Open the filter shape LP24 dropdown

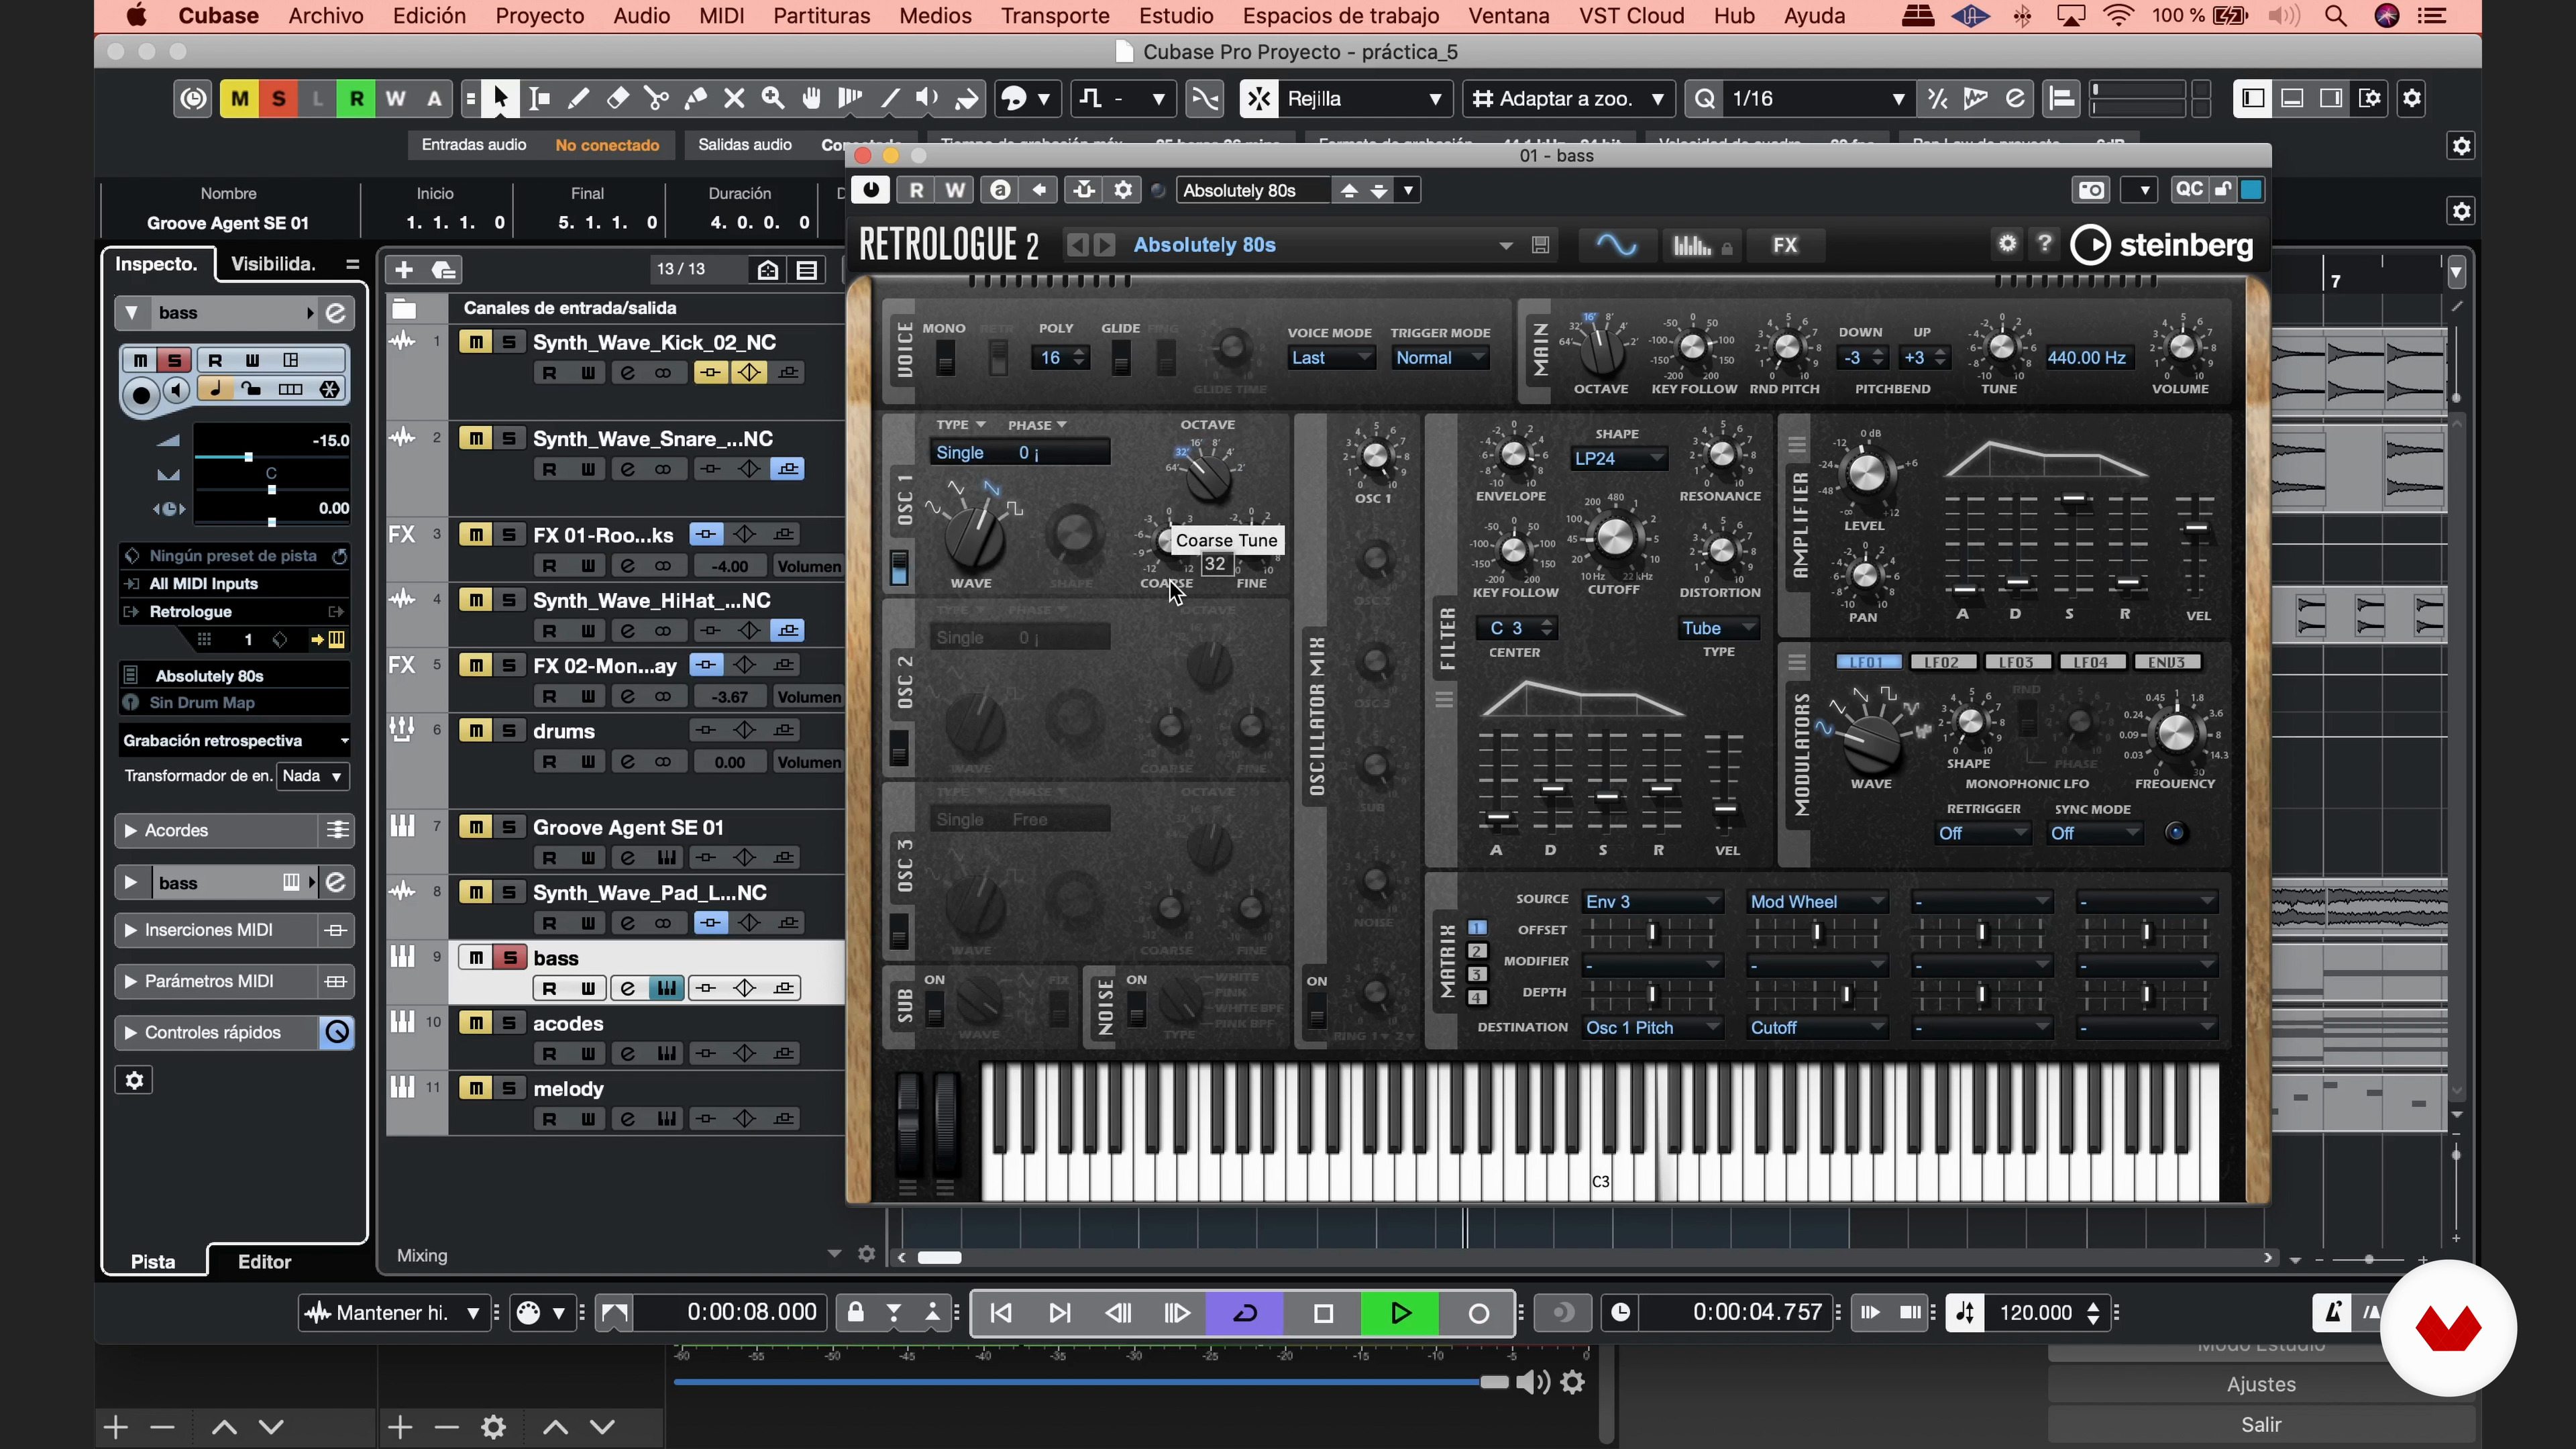[1618, 458]
